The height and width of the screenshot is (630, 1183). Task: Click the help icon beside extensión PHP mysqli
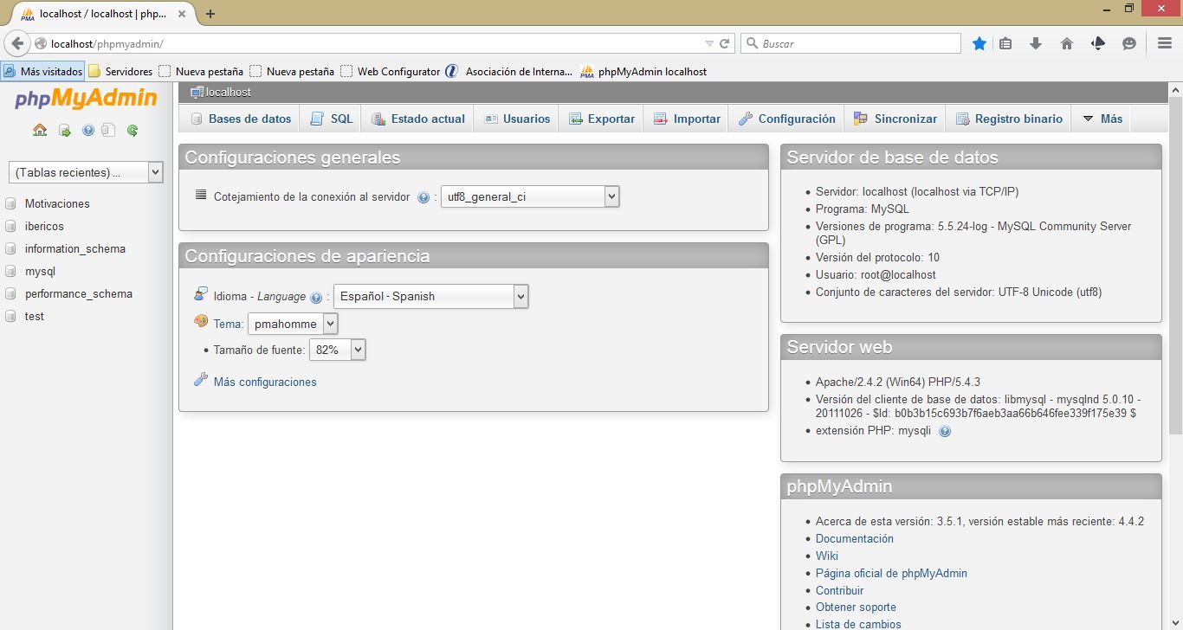[944, 430]
